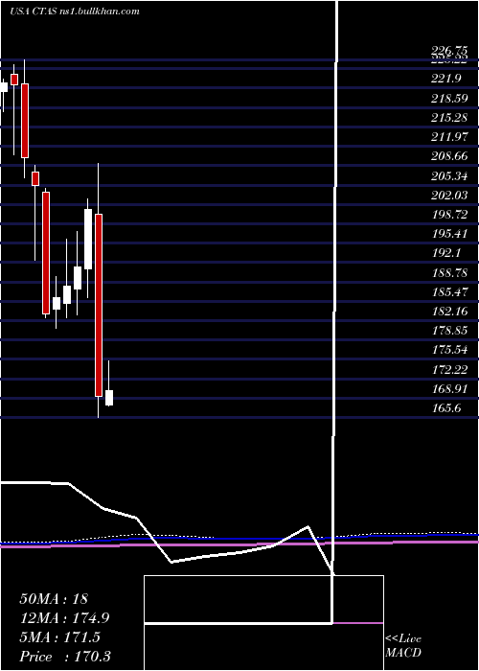Click the 185.47 price axis label
479x671 pixels.
pos(449,291)
